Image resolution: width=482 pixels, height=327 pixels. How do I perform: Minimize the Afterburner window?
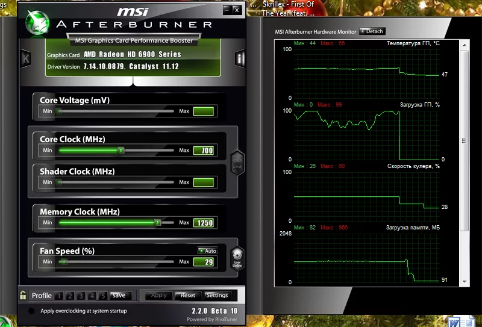pyautogui.click(x=227, y=10)
